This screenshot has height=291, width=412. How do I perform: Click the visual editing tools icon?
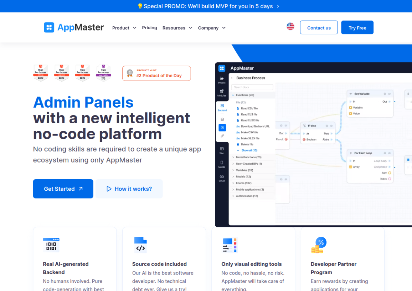point(230,245)
